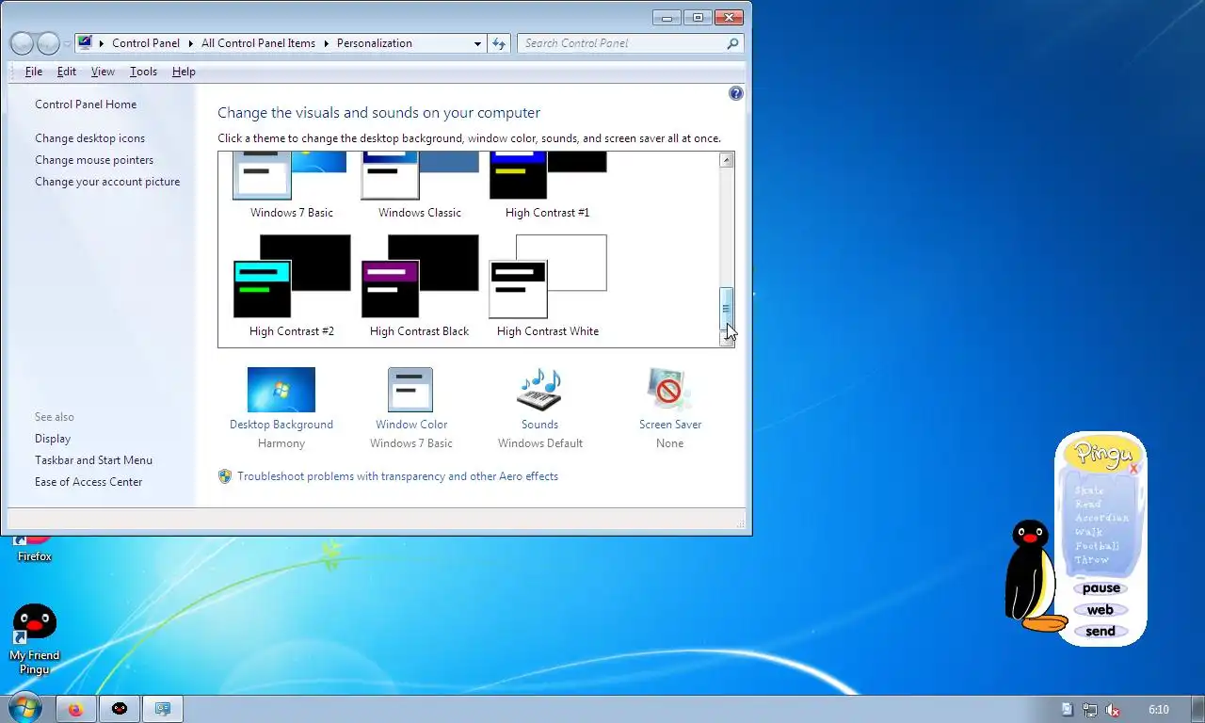Viewport: 1205px width, 723px height.
Task: Apply the High Contrast White theme
Action: 548,277
